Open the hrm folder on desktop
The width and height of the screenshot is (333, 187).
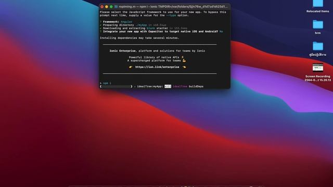pos(318,24)
